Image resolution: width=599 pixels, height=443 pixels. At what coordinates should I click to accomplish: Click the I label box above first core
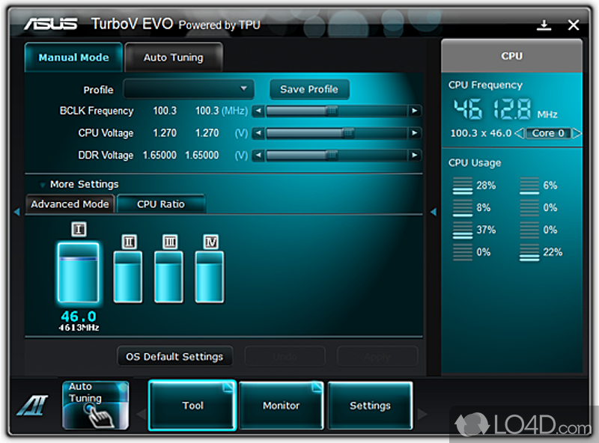point(79,229)
